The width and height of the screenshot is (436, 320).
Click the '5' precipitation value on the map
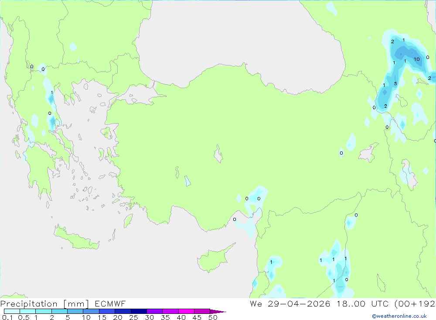click(395, 83)
